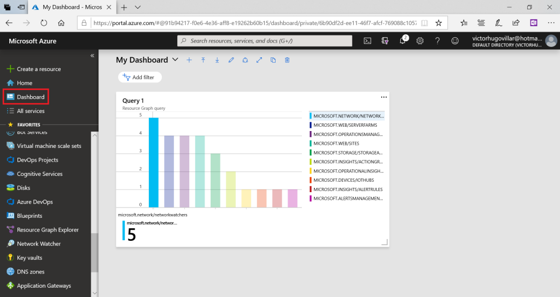The width and height of the screenshot is (560, 297).
Task: Open Virtual machine scale sets
Action: coord(44,146)
